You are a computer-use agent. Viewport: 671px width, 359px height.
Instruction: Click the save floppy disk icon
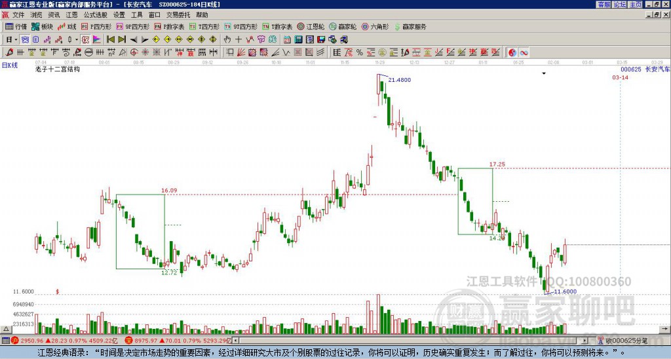(321, 40)
